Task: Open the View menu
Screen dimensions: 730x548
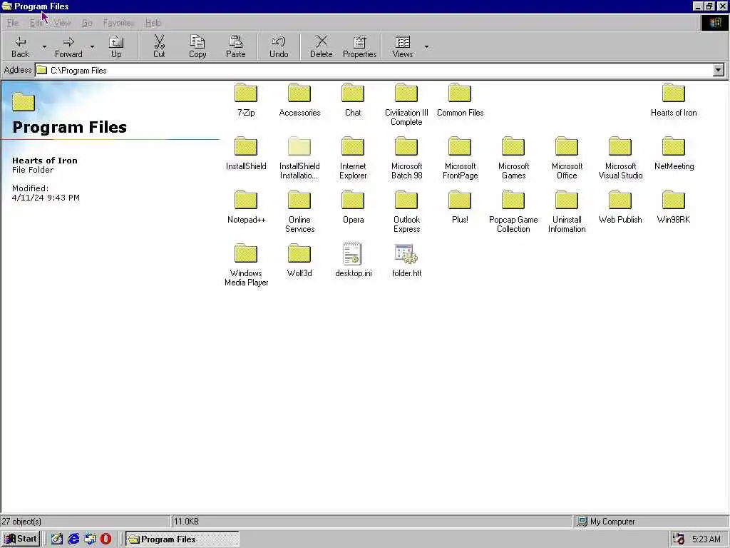Action: tap(62, 23)
